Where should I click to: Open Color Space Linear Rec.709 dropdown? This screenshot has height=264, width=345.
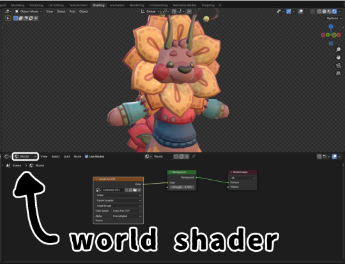(x=126, y=211)
